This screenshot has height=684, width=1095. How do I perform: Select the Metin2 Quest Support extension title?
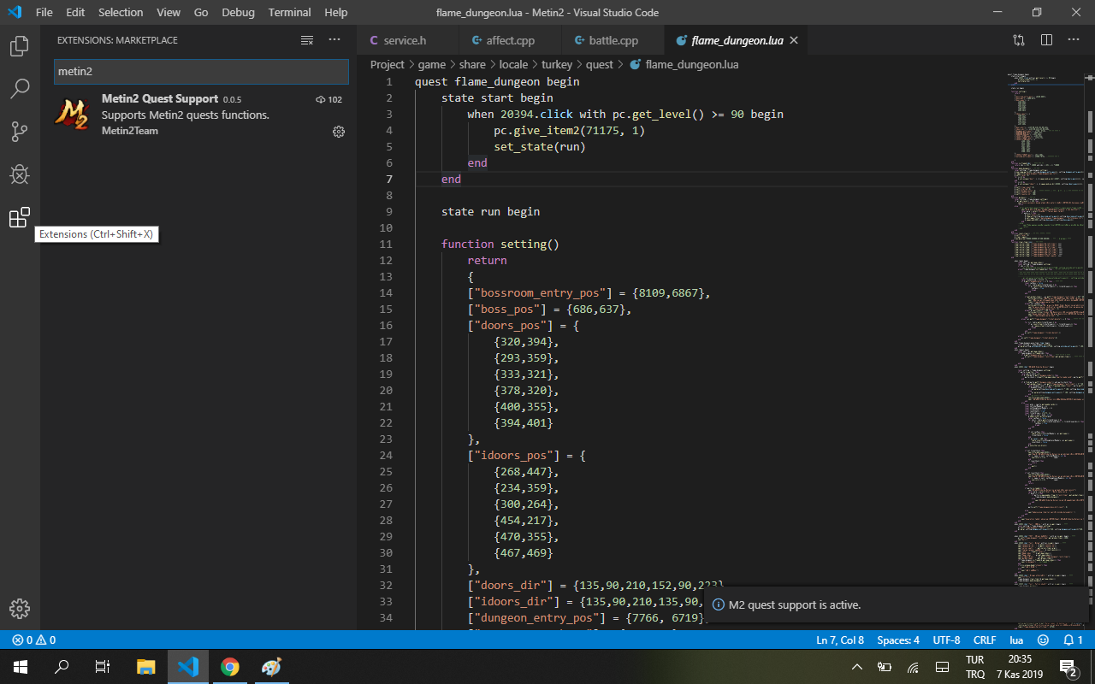point(160,99)
